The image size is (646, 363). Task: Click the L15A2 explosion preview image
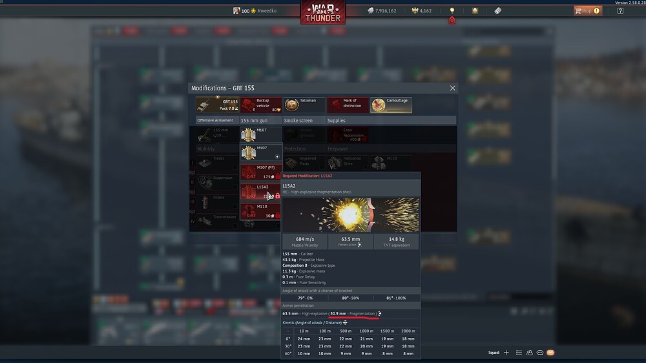(x=350, y=214)
